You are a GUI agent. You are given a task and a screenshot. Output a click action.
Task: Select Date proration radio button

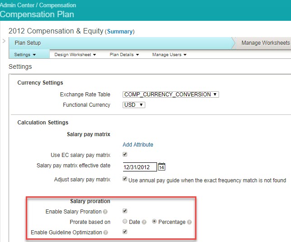click(x=125, y=221)
